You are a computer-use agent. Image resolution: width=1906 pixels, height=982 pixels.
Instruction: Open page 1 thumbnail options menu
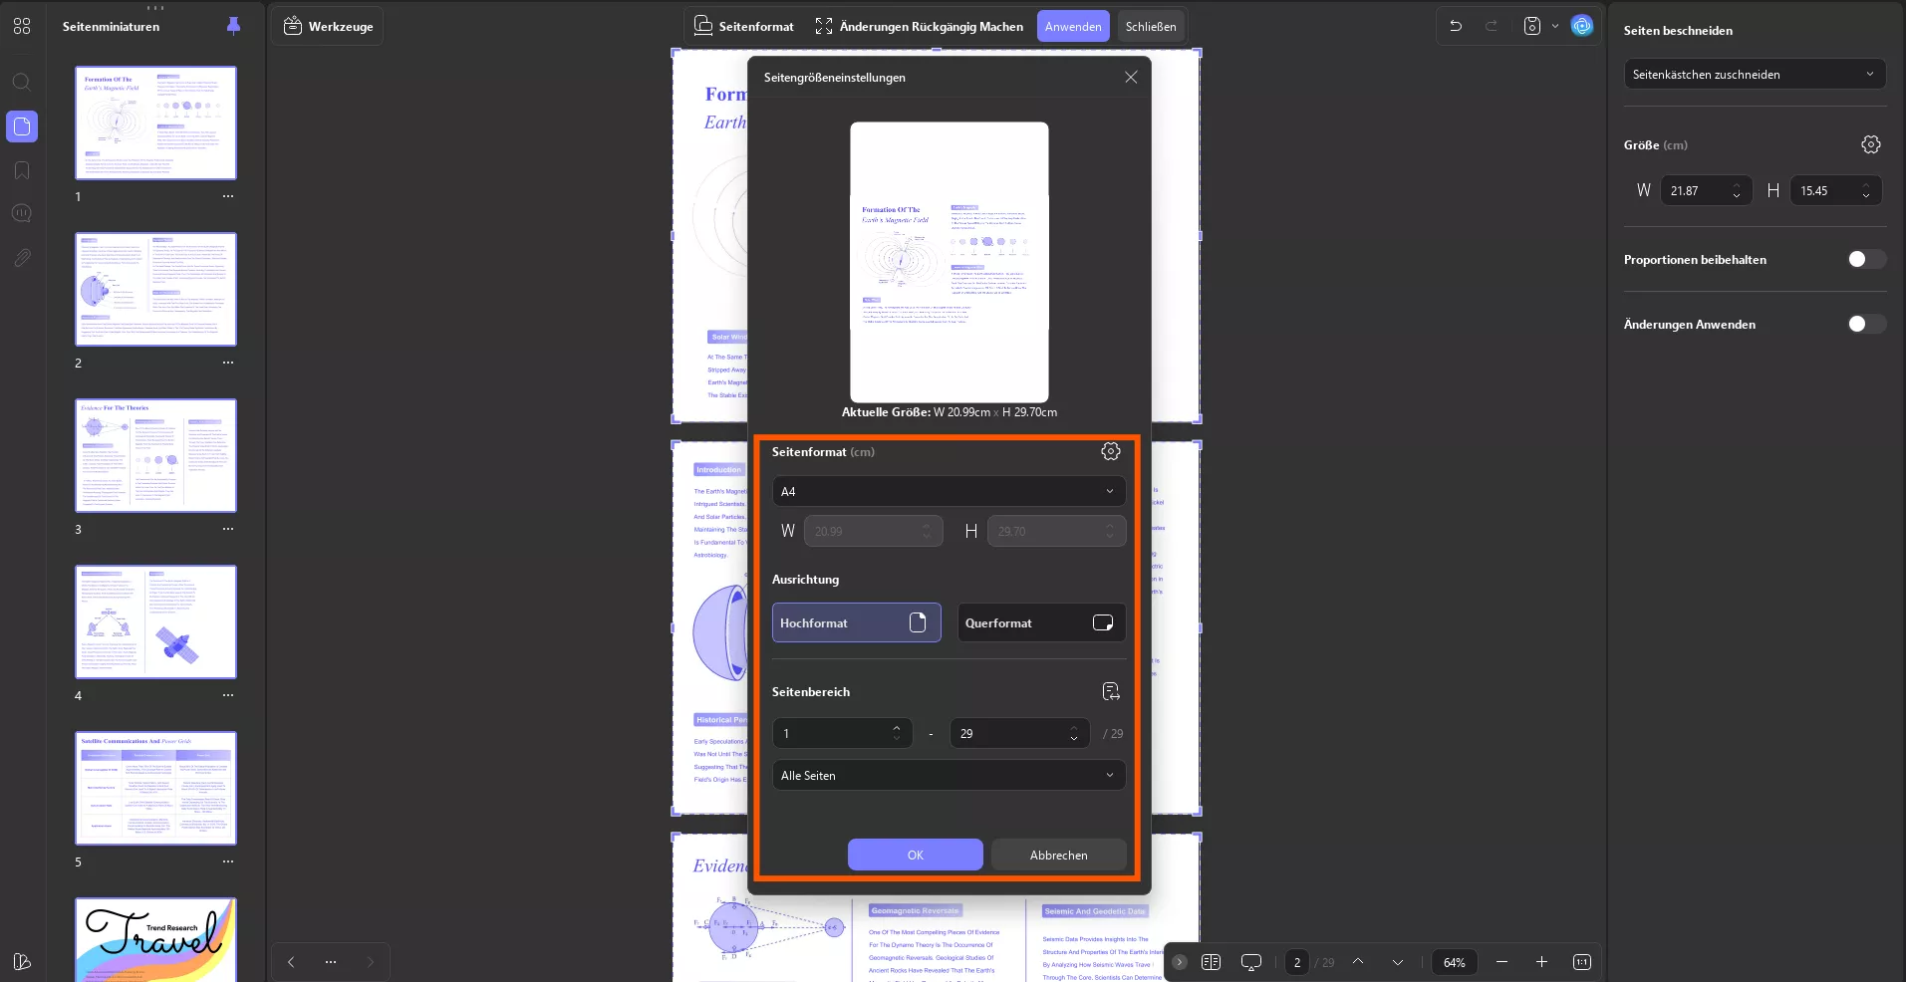[x=228, y=196]
